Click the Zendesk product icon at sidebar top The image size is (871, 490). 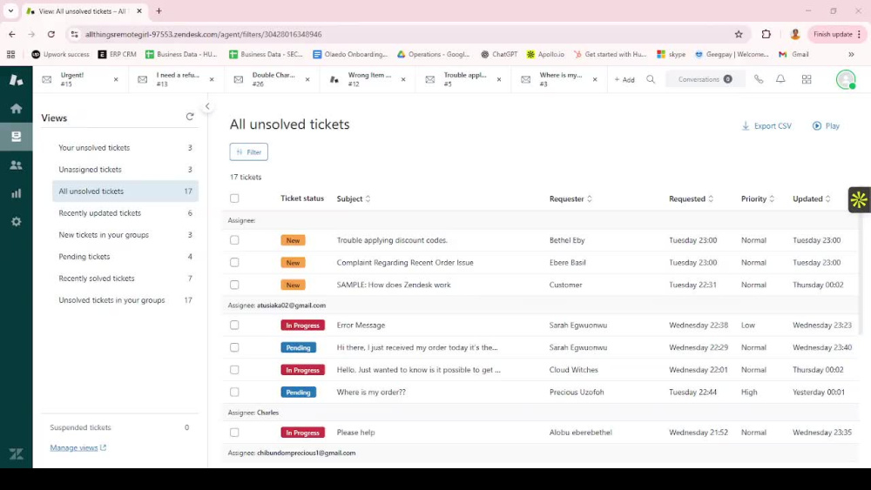(16, 79)
